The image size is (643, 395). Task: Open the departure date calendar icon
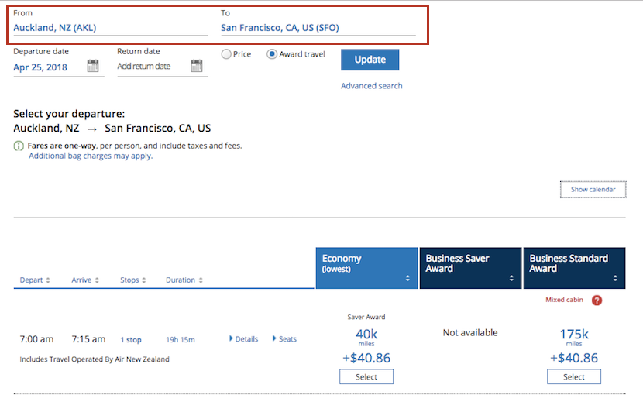pyautogui.click(x=93, y=66)
